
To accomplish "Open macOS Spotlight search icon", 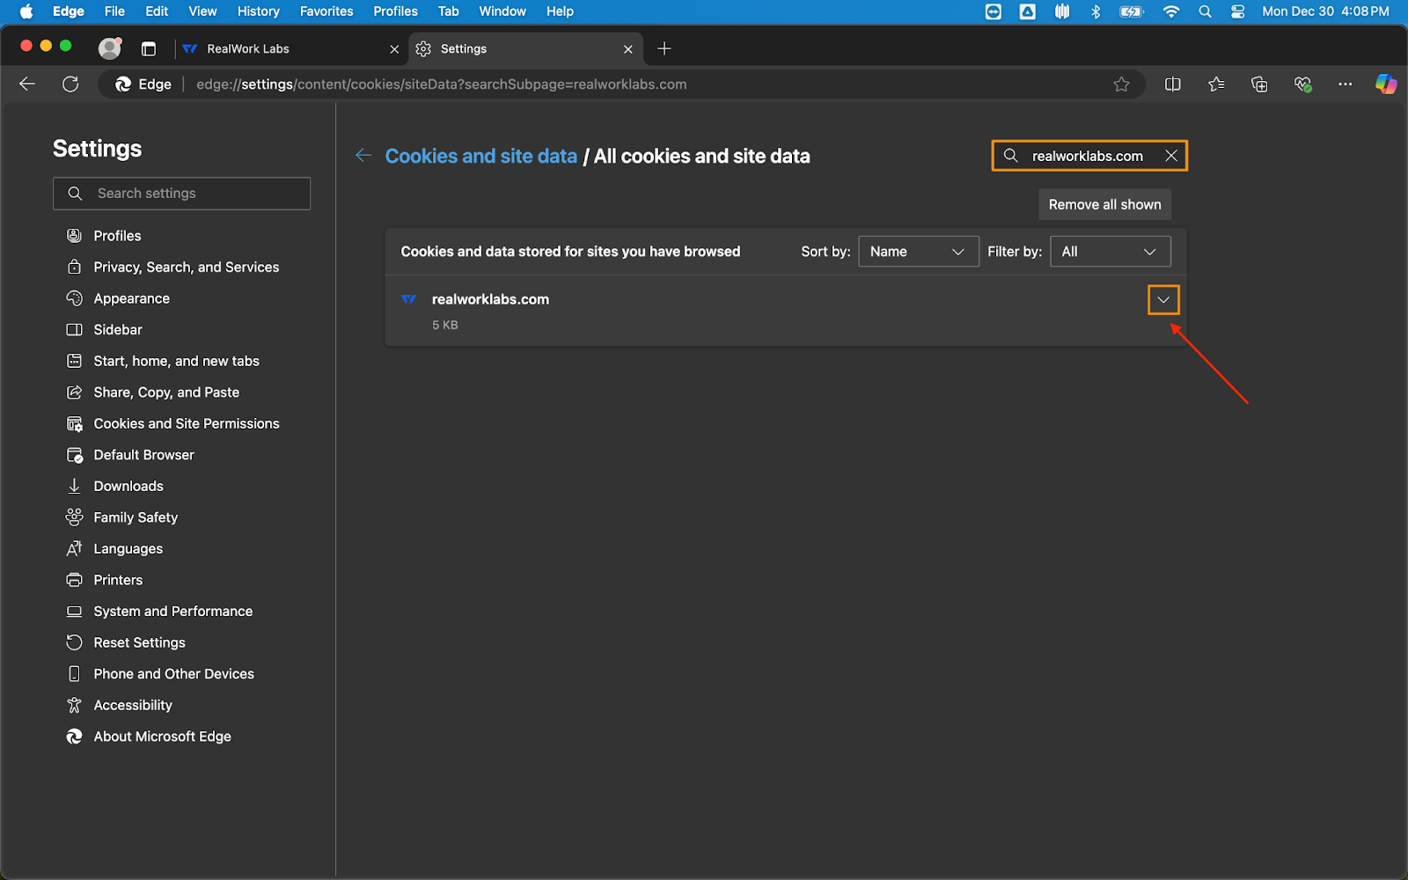I will pyautogui.click(x=1205, y=11).
